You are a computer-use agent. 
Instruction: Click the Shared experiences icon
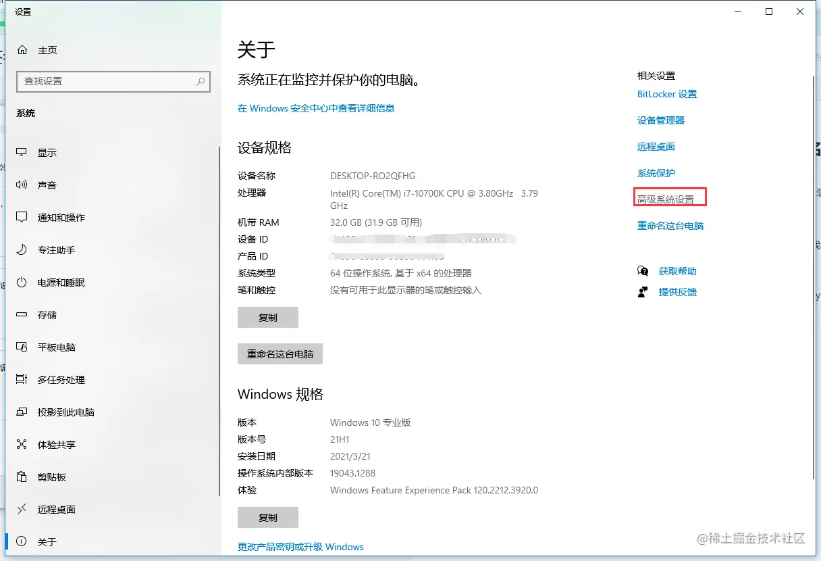pyautogui.click(x=22, y=445)
